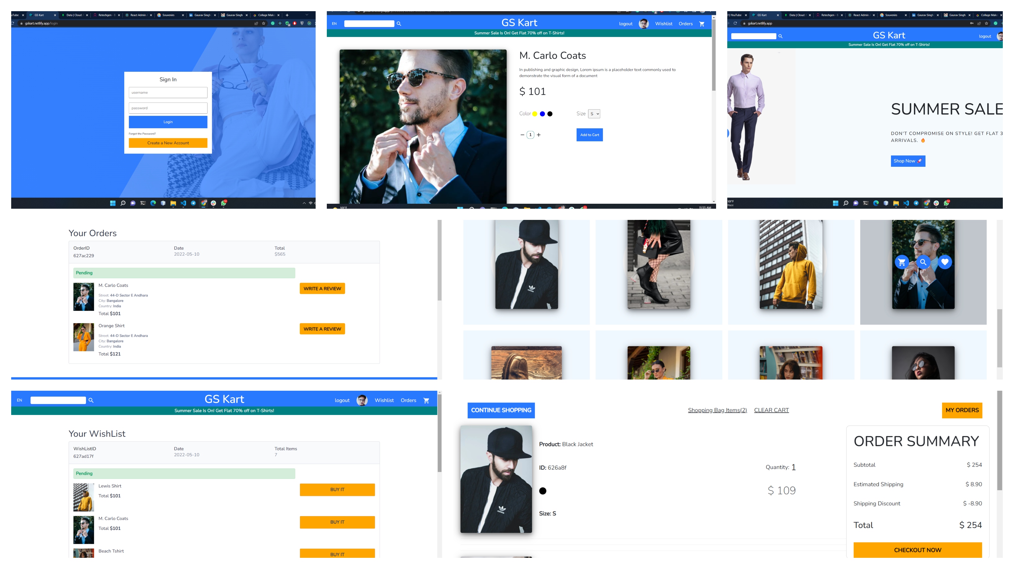Decrease quantity with the minus icon for M. Carlo Coats
This screenshot has width=1014, height=569.
tap(522, 135)
